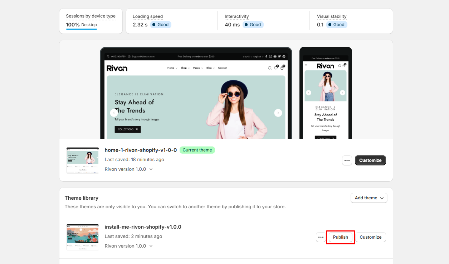The image size is (449, 264).
Task: Click the 100% Desktop sessions value
Action: [x=82, y=25]
